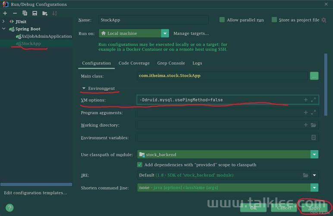Edit environment variables list icon

pyautogui.click(x=314, y=137)
